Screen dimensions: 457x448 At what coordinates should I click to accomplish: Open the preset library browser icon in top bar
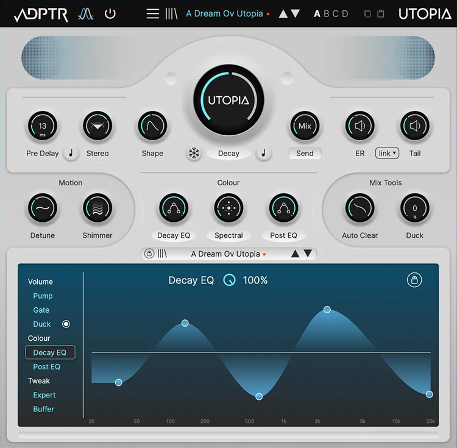(x=171, y=13)
